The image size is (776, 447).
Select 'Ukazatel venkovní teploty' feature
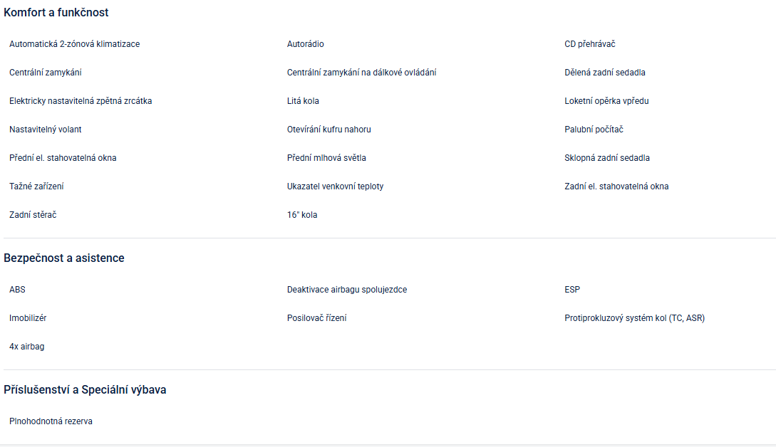[x=335, y=186]
